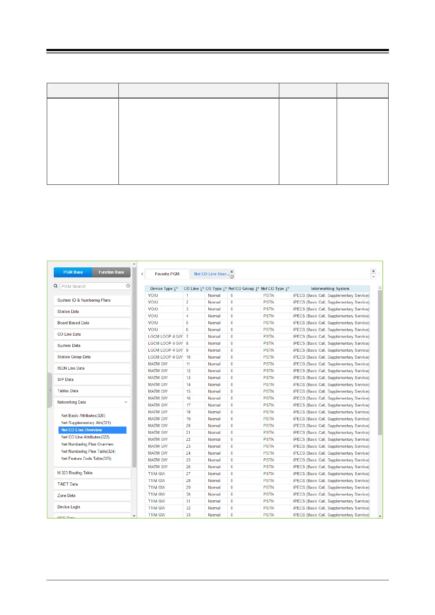Click the left menu vertical scrollbar
The image size is (435, 615).
click(134, 367)
